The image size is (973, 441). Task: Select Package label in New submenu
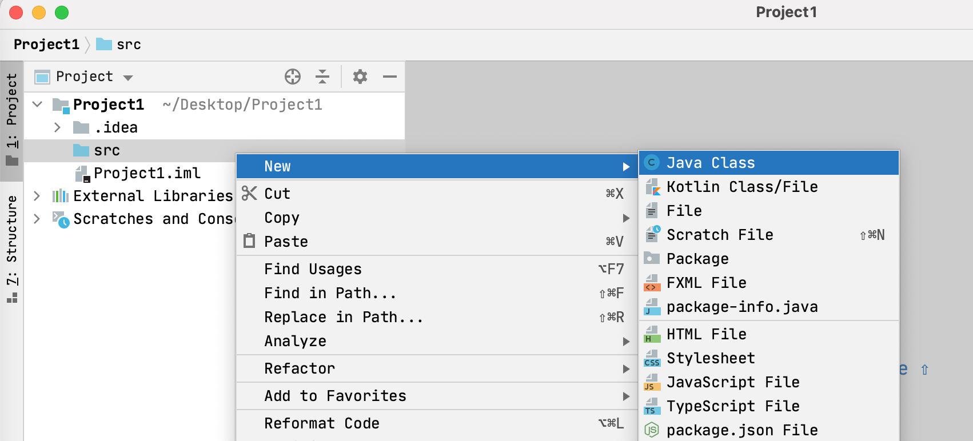[x=697, y=259]
